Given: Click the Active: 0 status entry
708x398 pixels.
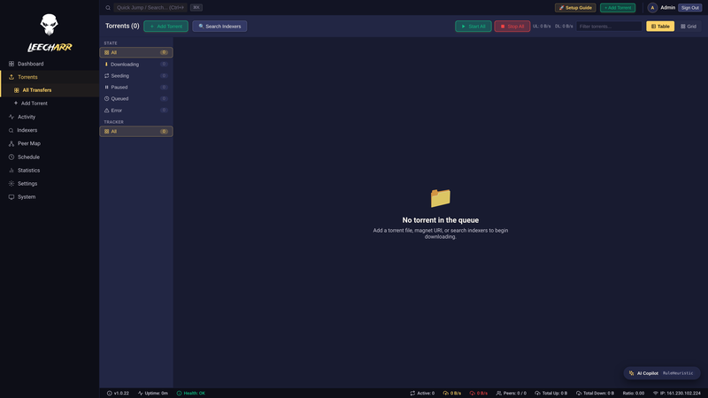Looking at the screenshot, I should [422, 393].
